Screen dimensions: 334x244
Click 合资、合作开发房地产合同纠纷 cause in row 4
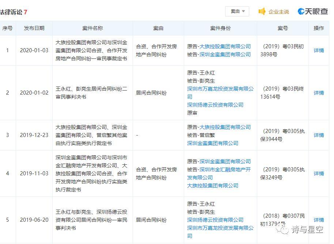156,174
